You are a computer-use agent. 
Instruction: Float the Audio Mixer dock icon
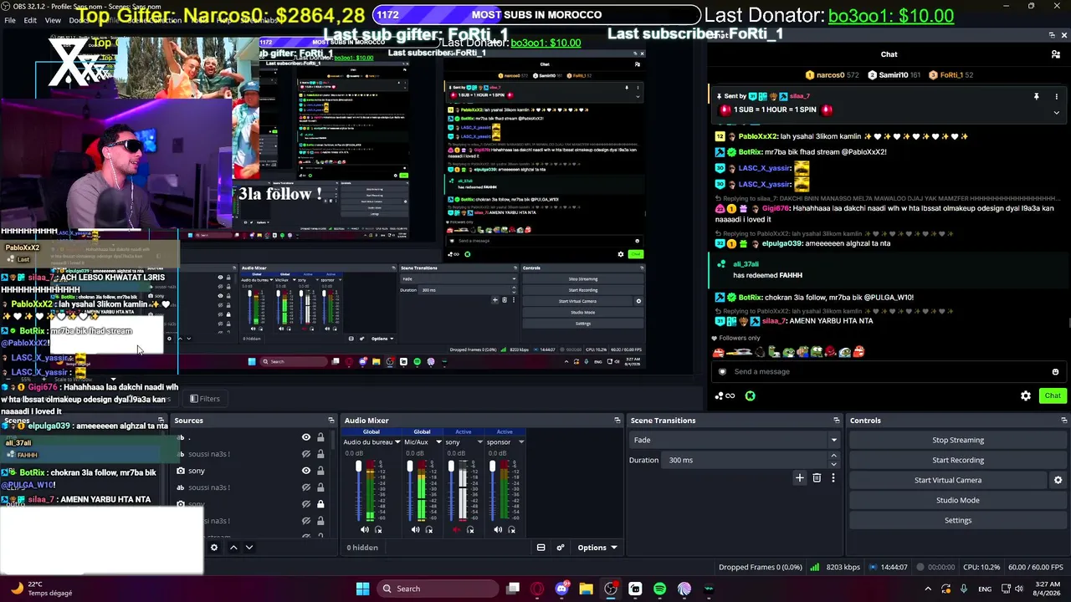[x=617, y=421]
